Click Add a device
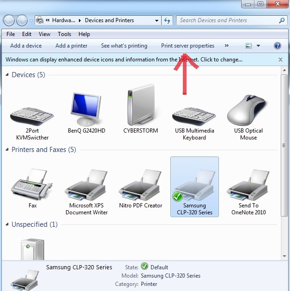This screenshot has height=291, width=290. (26, 46)
